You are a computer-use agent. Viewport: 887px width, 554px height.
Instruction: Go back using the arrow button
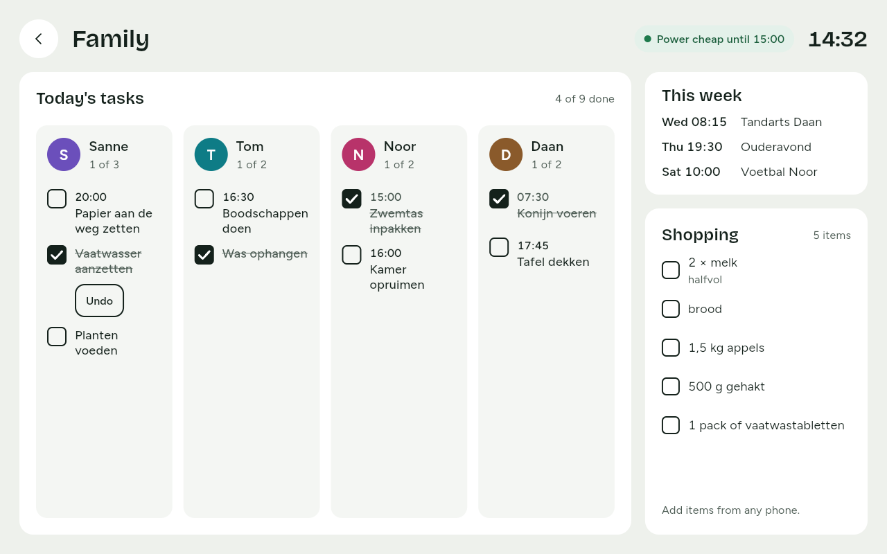coord(39,39)
